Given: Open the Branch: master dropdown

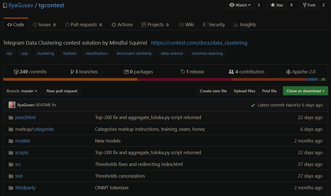Looking at the screenshot, I should [x=22, y=91].
